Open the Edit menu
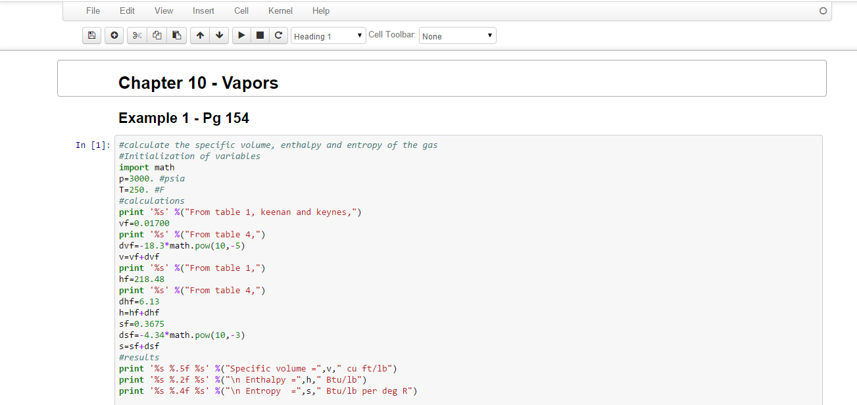This screenshot has width=857, height=405. (x=127, y=11)
